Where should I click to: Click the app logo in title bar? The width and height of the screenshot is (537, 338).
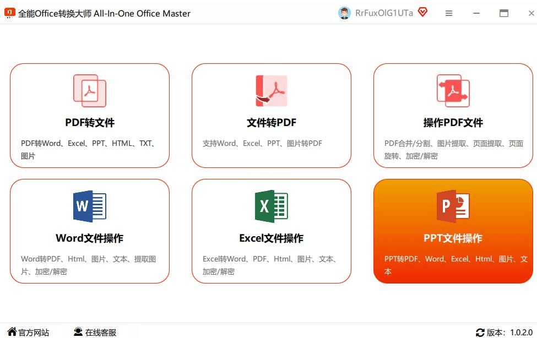click(x=9, y=13)
